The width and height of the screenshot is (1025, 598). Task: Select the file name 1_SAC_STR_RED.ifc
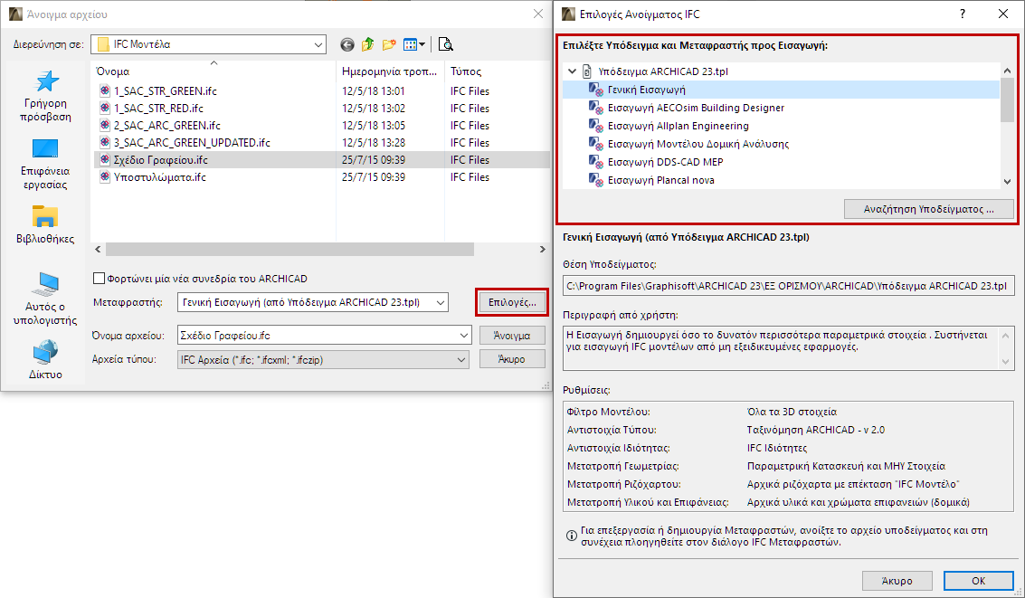158,108
